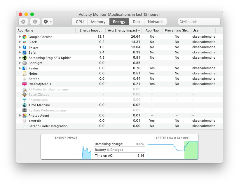Click the '13.1' energy impact value

click(101, 36)
